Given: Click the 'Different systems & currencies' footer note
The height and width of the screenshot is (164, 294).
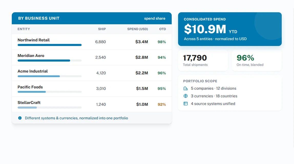Looking at the screenshot, I should pos(77,118).
